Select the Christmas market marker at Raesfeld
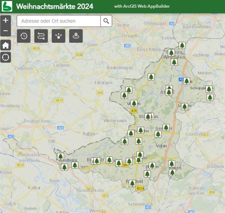This screenshot has height=213, width=225. point(132,183)
